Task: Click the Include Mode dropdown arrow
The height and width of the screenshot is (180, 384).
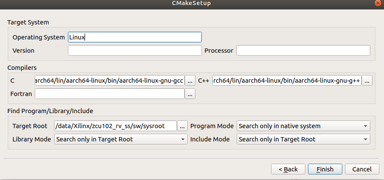Action: (x=365, y=139)
